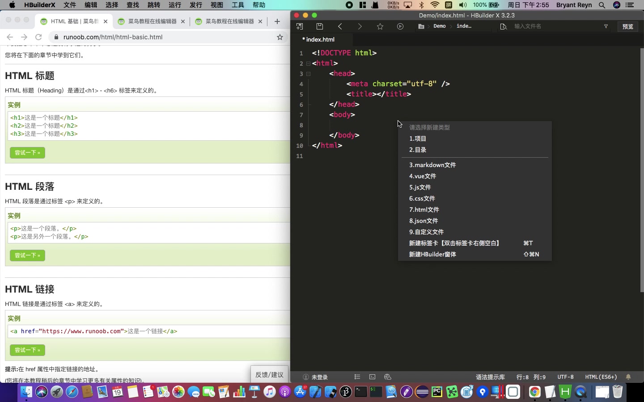The width and height of the screenshot is (644, 402).
Task: Click the run (play circle) icon in HBuilderX
Action: [400, 26]
